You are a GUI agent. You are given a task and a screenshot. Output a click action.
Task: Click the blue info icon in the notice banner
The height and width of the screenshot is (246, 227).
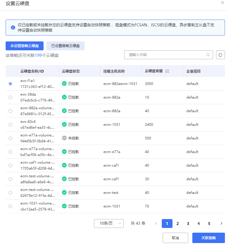tap(13, 28)
